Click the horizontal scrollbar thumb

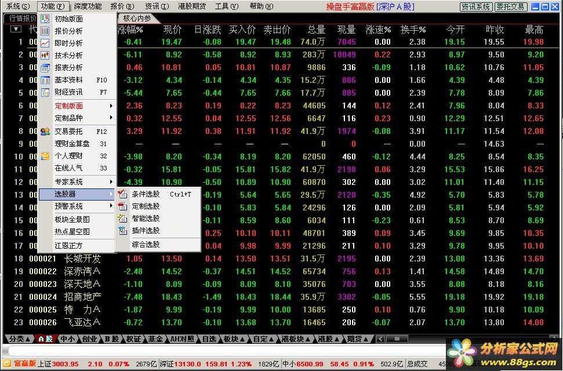tap(397, 339)
